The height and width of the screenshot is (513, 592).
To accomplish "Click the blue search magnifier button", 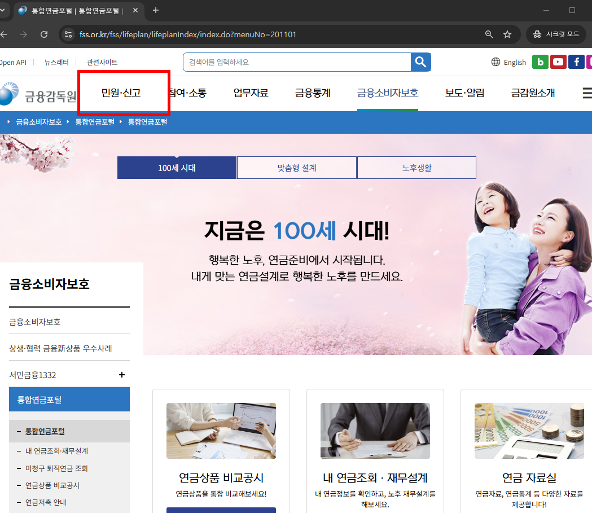I will click(420, 62).
